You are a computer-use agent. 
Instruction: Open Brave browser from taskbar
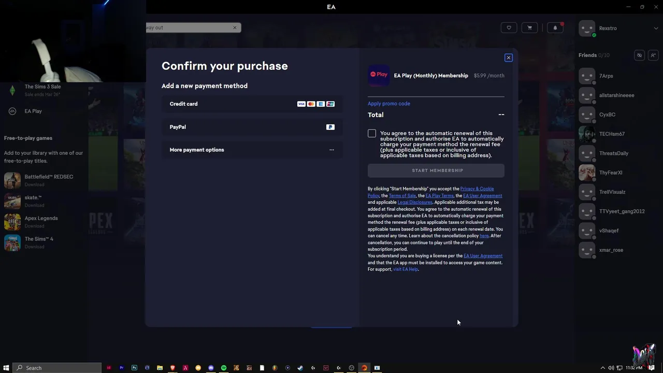pyautogui.click(x=172, y=368)
